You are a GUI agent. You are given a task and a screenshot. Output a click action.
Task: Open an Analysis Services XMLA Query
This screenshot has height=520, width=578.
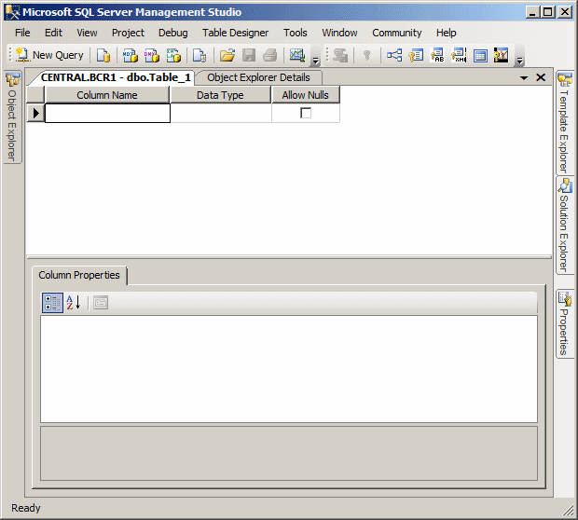click(173, 55)
